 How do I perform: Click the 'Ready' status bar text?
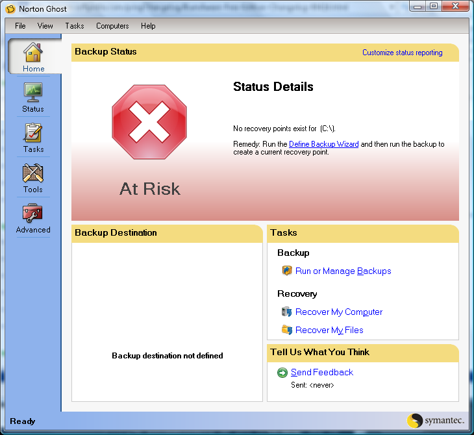[x=23, y=421]
